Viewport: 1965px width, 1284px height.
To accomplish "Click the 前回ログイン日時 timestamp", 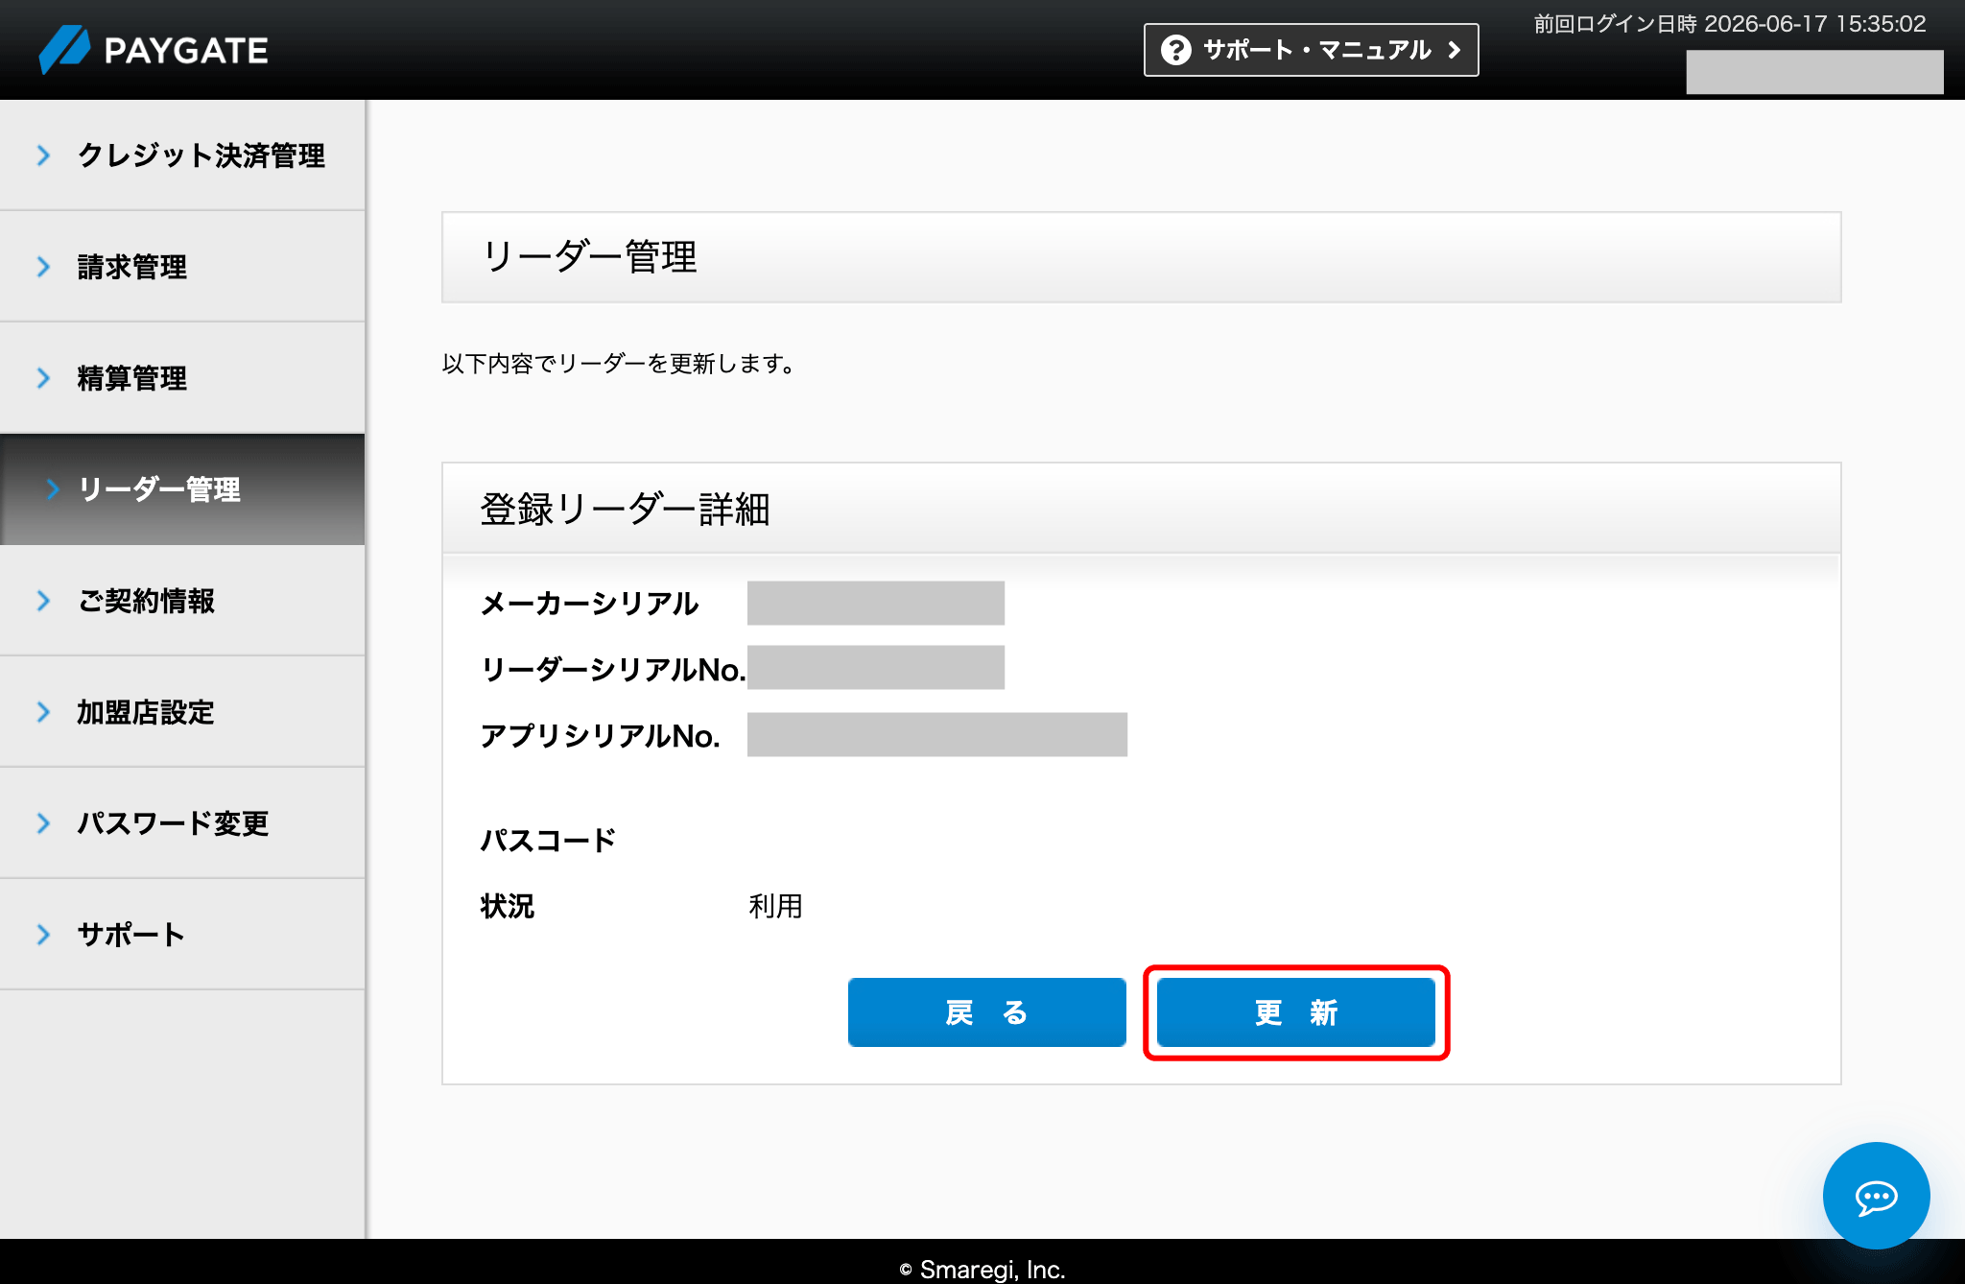I will (1730, 24).
